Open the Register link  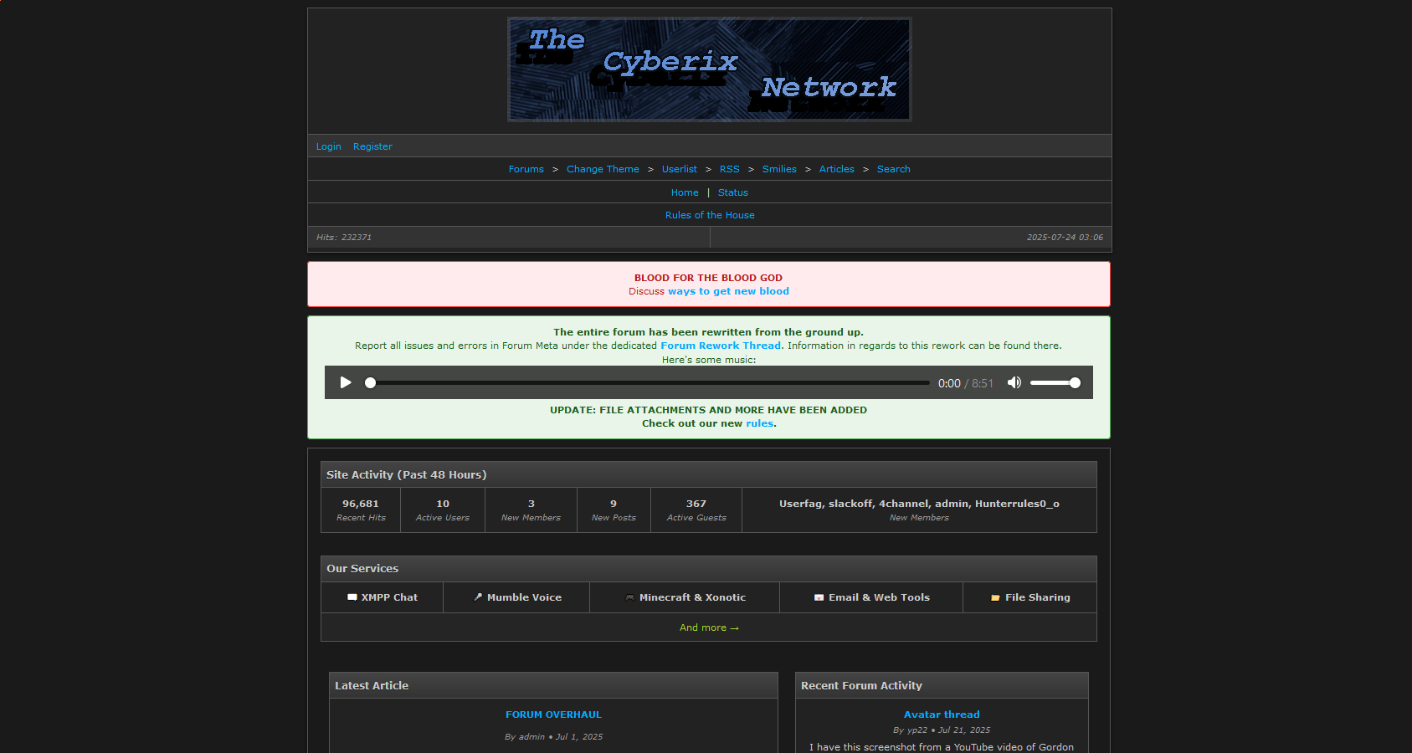click(x=372, y=146)
